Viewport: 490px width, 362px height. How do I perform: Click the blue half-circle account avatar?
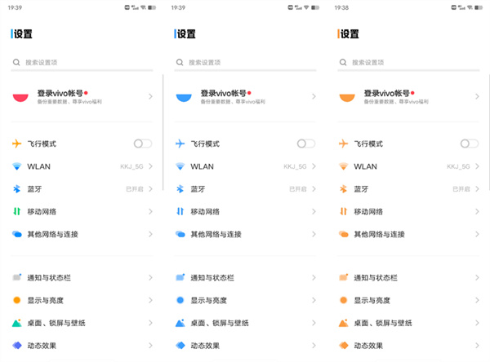pyautogui.click(x=184, y=97)
